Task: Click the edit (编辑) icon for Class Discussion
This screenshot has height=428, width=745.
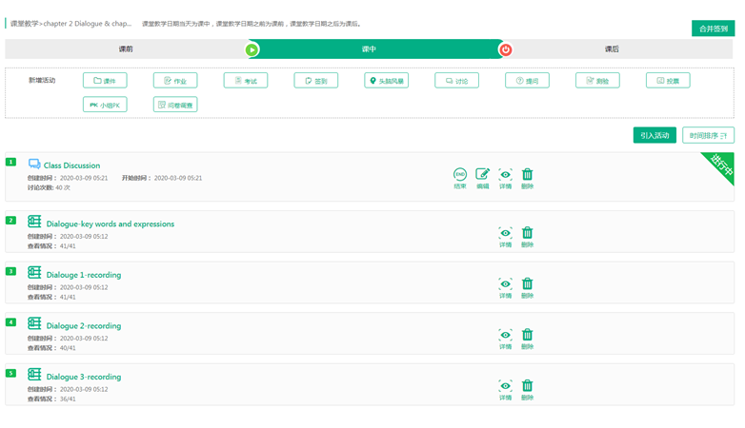Action: (482, 175)
